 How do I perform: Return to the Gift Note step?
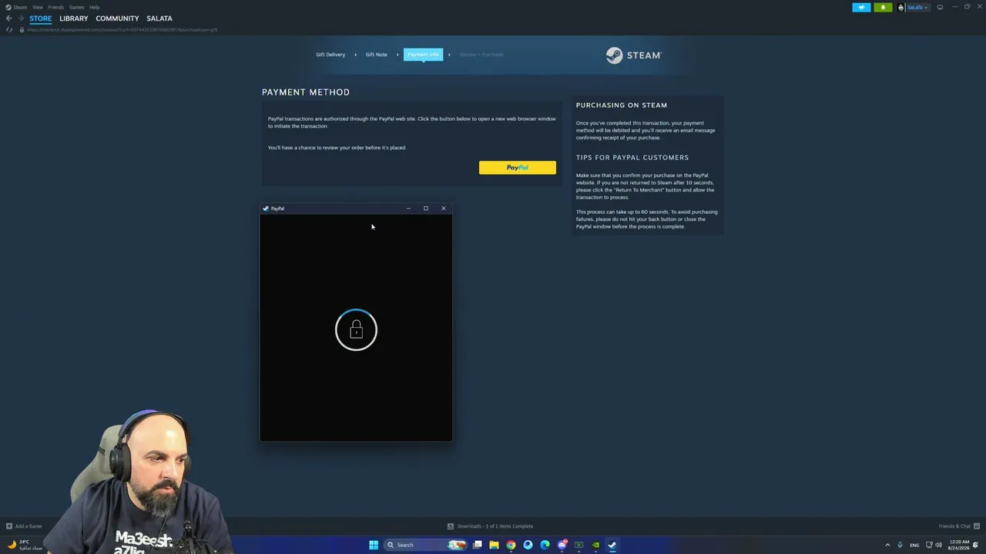point(377,55)
